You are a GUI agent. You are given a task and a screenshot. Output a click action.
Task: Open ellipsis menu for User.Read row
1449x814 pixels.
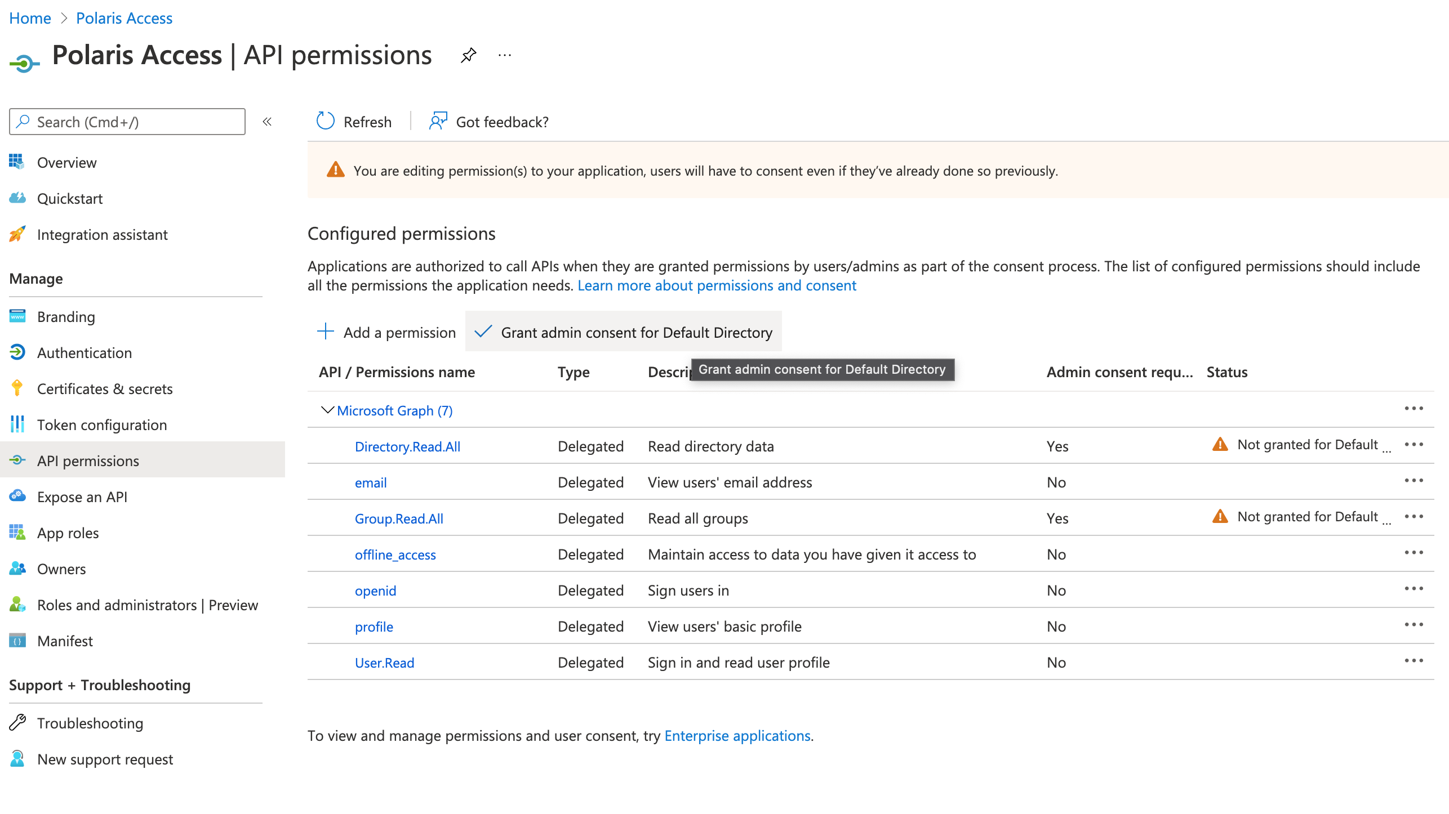pyautogui.click(x=1414, y=661)
